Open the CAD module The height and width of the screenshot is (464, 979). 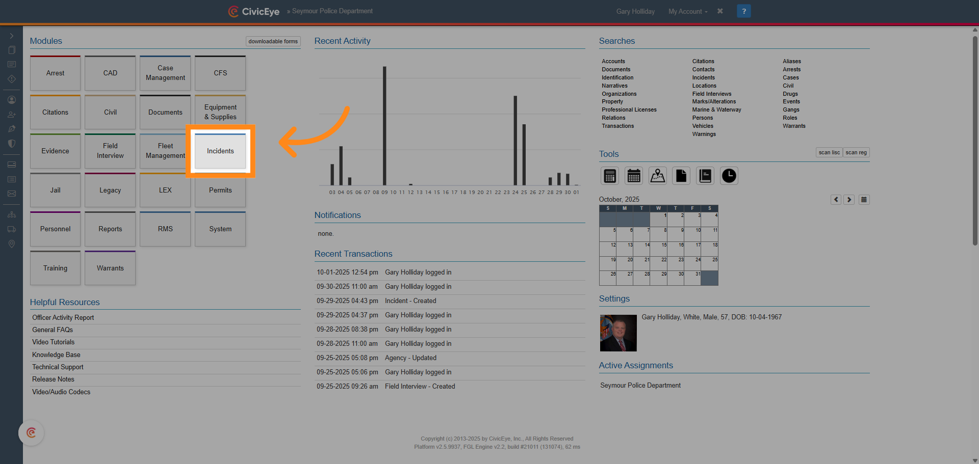pos(110,73)
